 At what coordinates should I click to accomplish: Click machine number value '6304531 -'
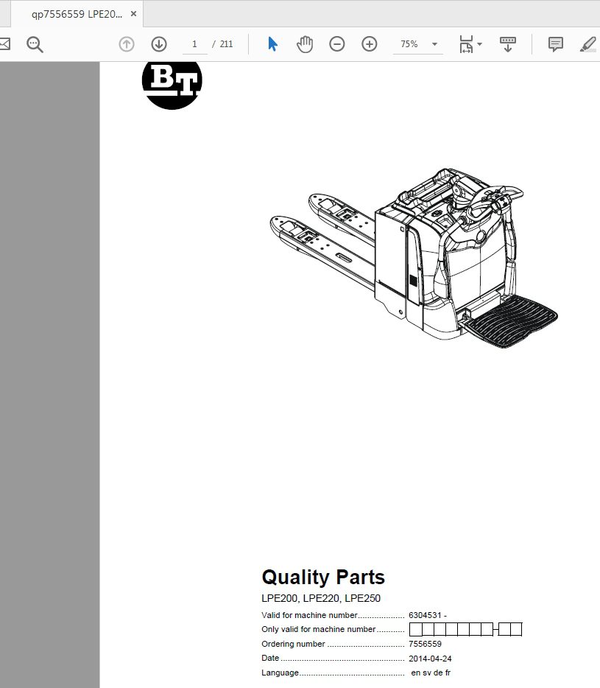tap(428, 615)
